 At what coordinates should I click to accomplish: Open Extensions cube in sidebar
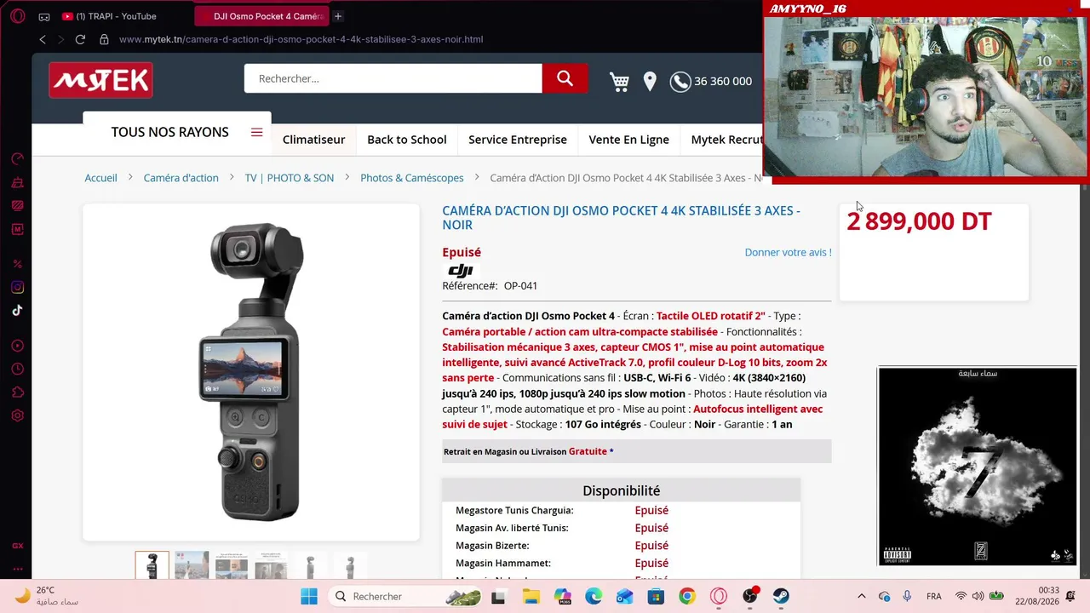[17, 392]
